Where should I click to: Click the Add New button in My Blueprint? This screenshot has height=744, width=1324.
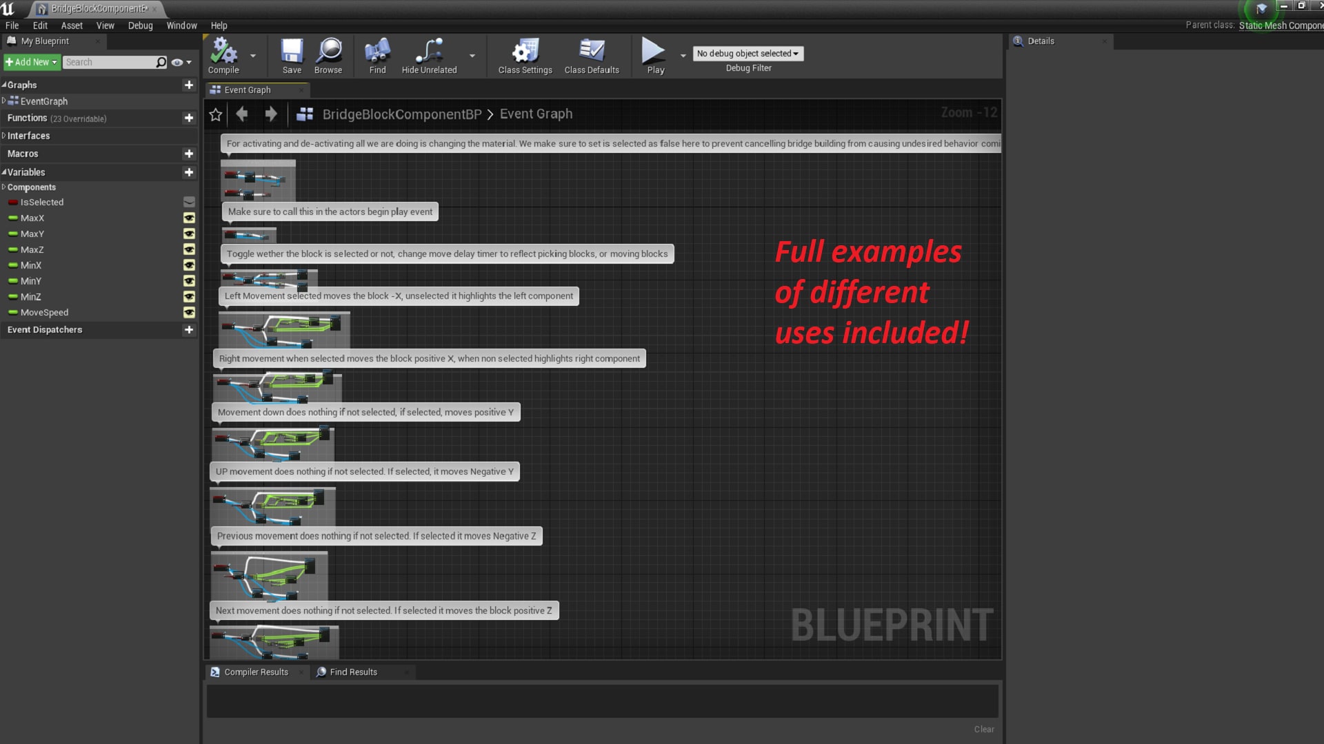pyautogui.click(x=32, y=62)
